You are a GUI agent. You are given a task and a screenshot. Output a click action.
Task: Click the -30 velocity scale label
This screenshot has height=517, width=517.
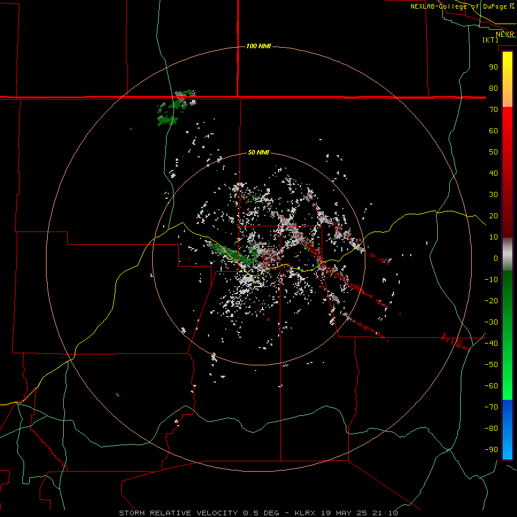491,322
